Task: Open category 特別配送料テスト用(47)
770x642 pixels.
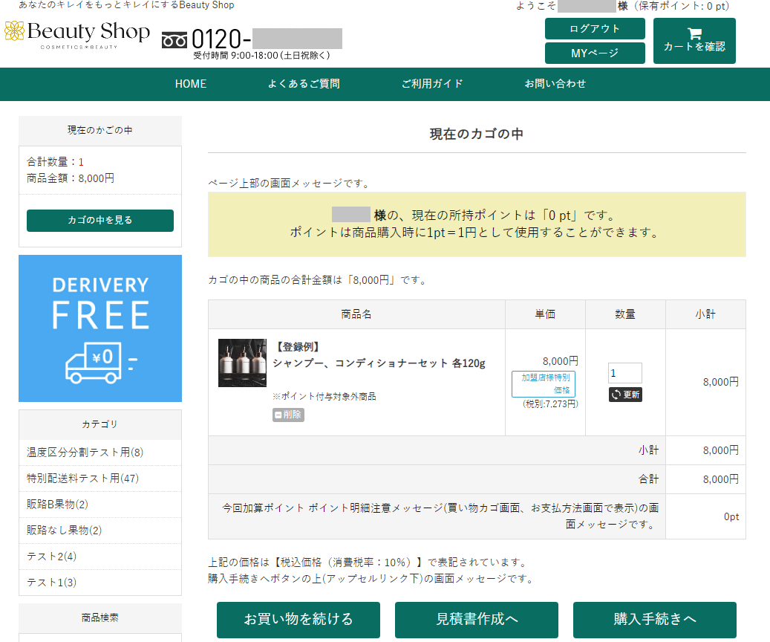Action: pyautogui.click(x=82, y=479)
